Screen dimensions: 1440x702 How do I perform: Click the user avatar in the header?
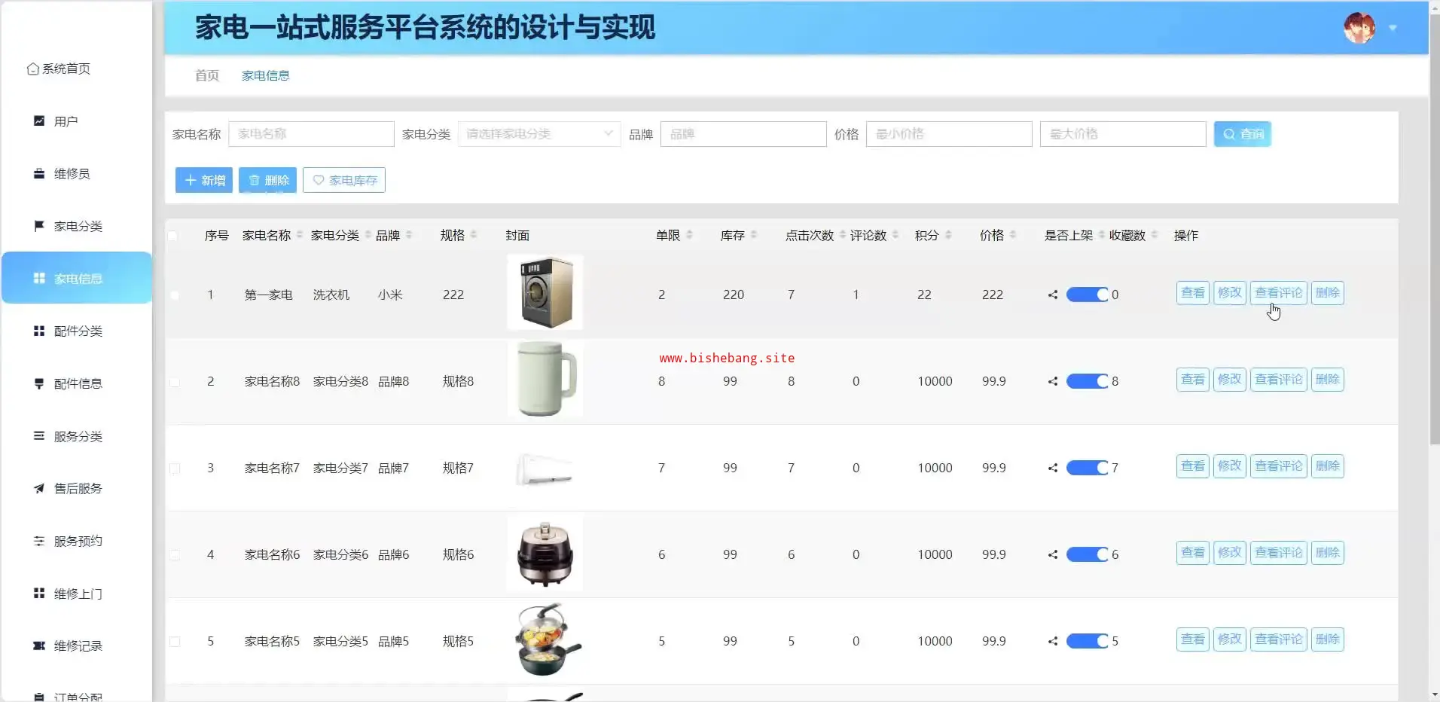pos(1359,28)
